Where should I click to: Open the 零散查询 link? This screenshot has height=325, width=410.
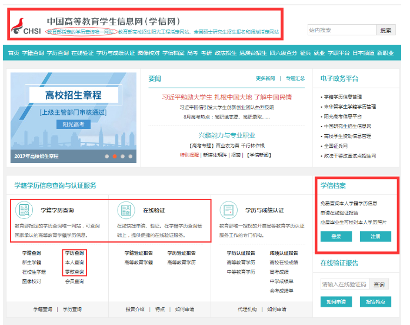click(75, 272)
